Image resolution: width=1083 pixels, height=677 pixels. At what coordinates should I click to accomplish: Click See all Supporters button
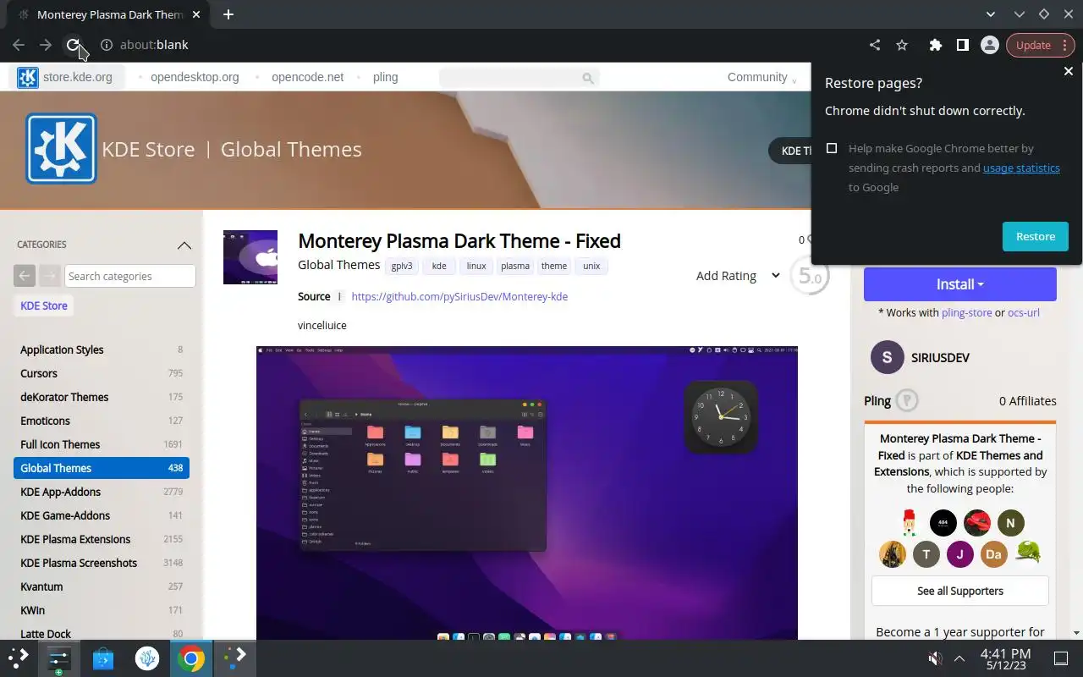(960, 591)
